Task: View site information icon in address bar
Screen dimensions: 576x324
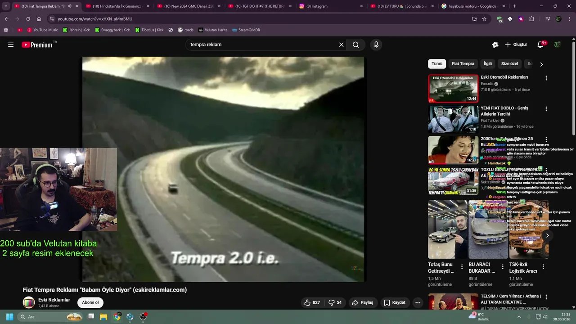Action: [52, 19]
